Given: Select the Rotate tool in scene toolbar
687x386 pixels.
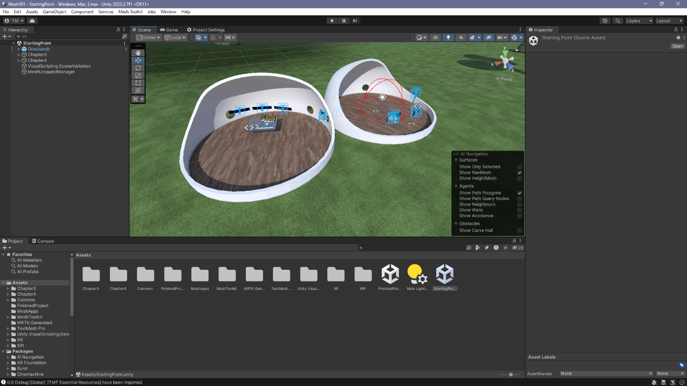Looking at the screenshot, I should [x=138, y=68].
